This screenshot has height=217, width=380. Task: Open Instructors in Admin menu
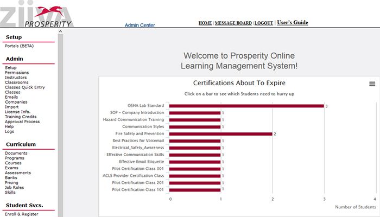click(16, 77)
